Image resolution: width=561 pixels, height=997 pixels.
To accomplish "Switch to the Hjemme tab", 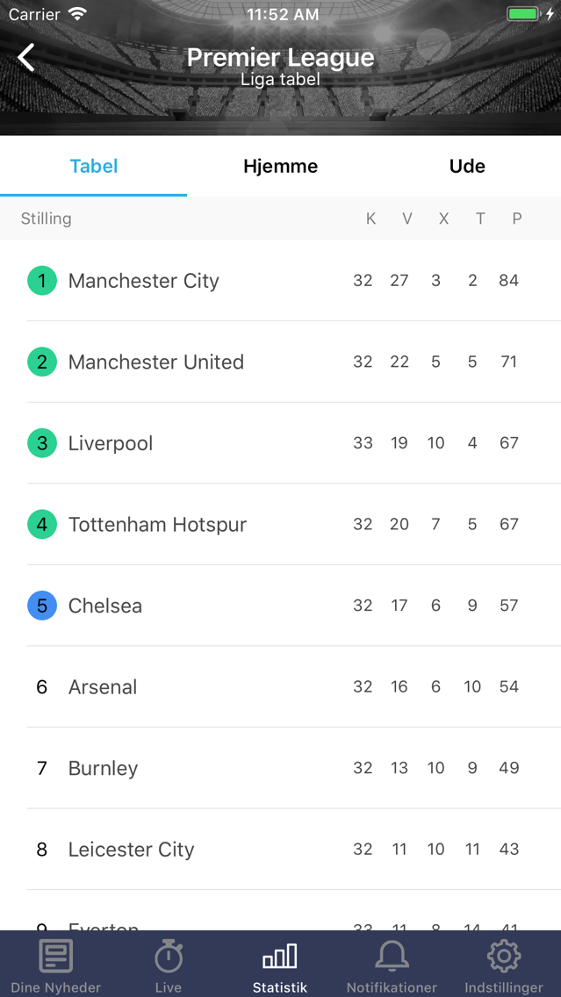I will point(280,166).
